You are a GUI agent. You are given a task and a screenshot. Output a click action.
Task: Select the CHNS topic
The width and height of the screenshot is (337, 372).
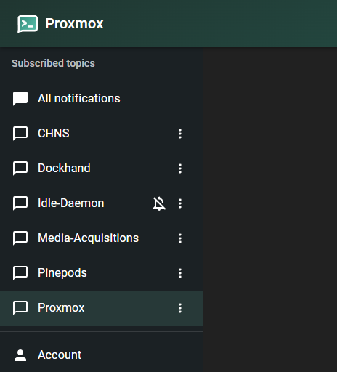point(101,134)
